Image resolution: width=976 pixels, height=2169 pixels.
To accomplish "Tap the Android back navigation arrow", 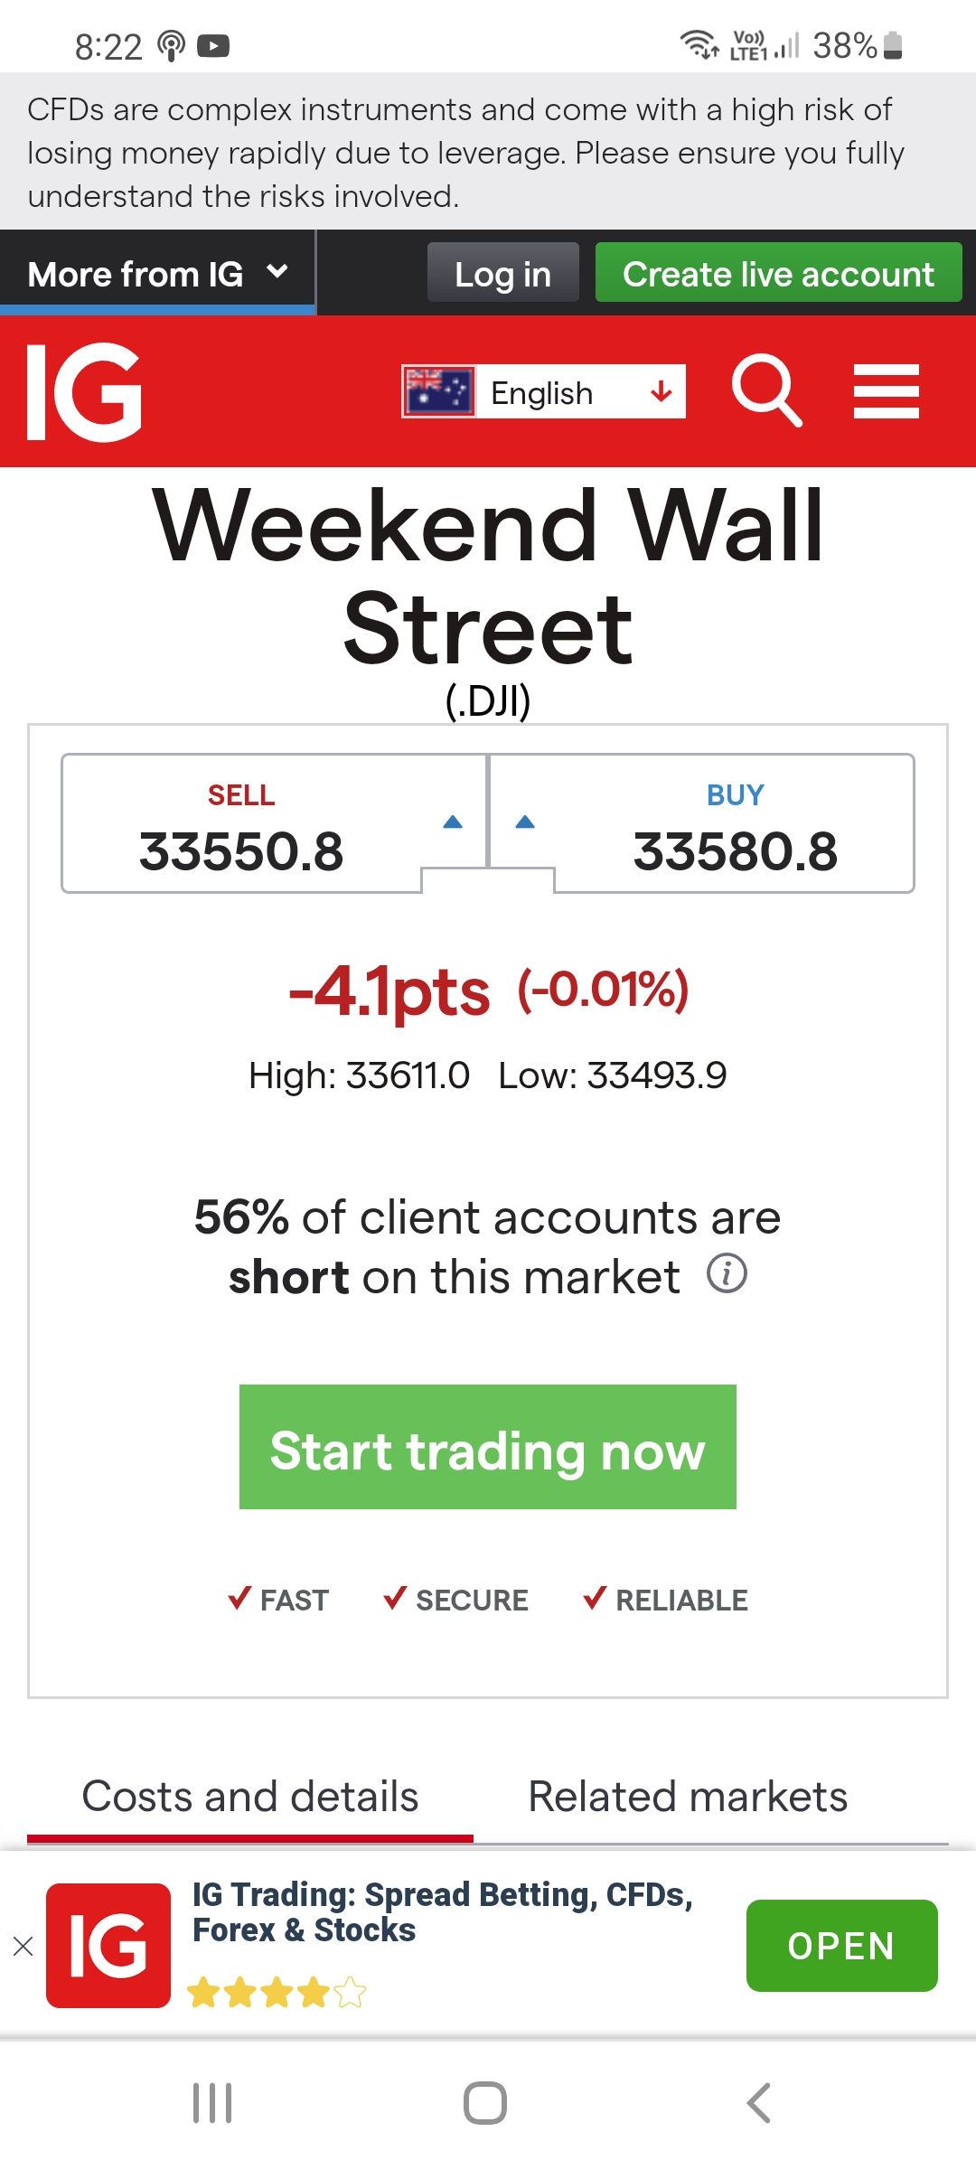I will [x=759, y=2103].
